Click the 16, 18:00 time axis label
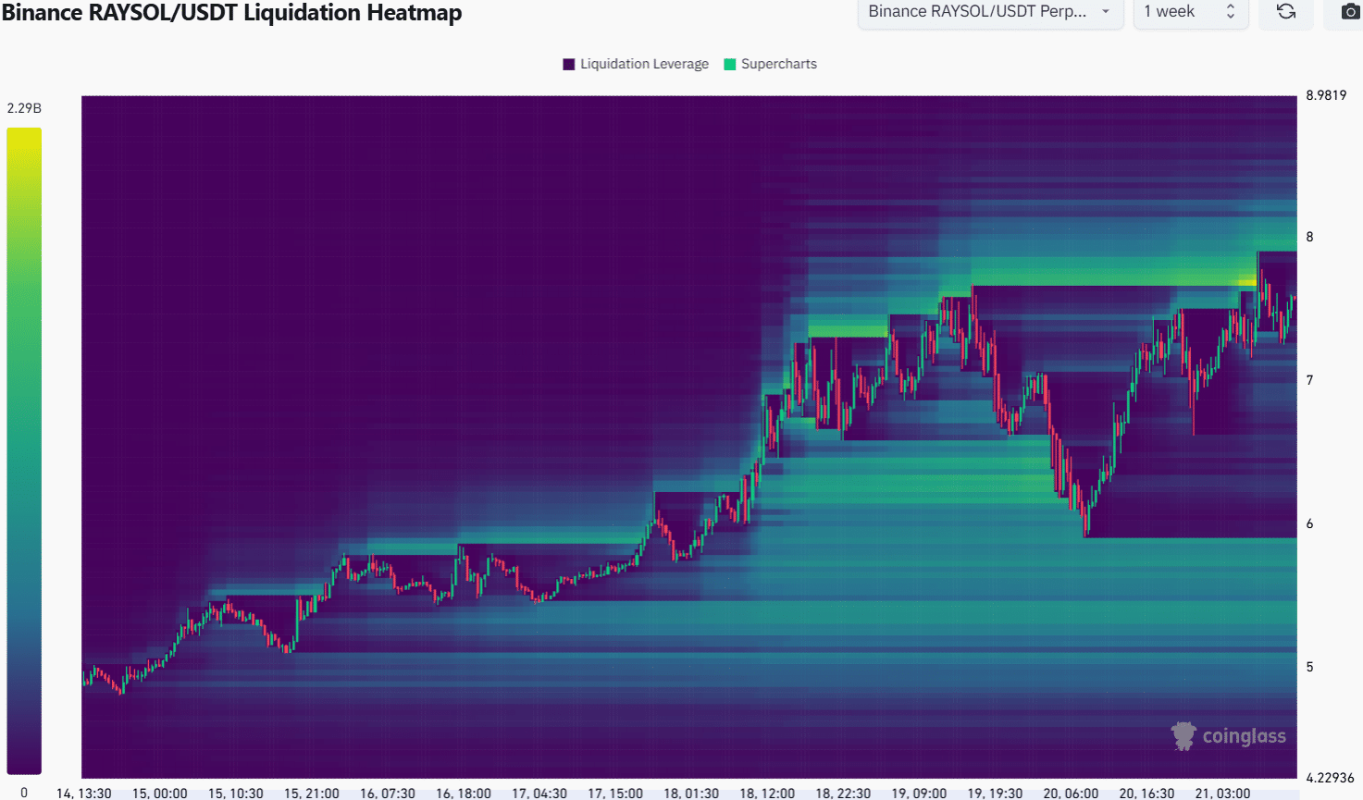Image resolution: width=1363 pixels, height=800 pixels. point(464,794)
